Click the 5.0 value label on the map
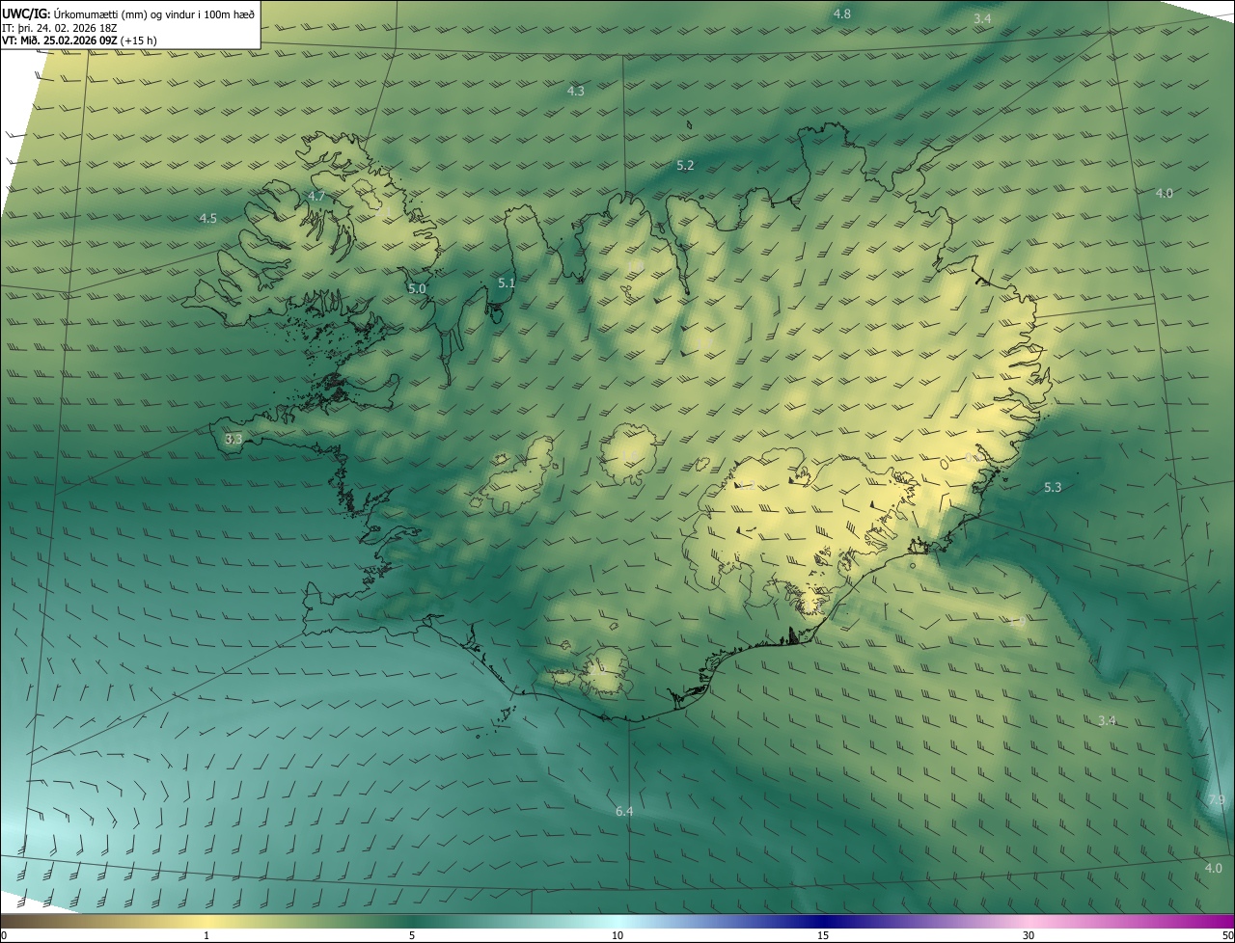The image size is (1235, 943). pyautogui.click(x=417, y=288)
